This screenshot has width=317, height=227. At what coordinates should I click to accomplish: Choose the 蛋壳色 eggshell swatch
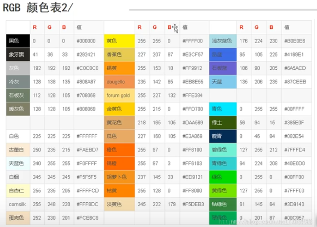click(x=18, y=218)
